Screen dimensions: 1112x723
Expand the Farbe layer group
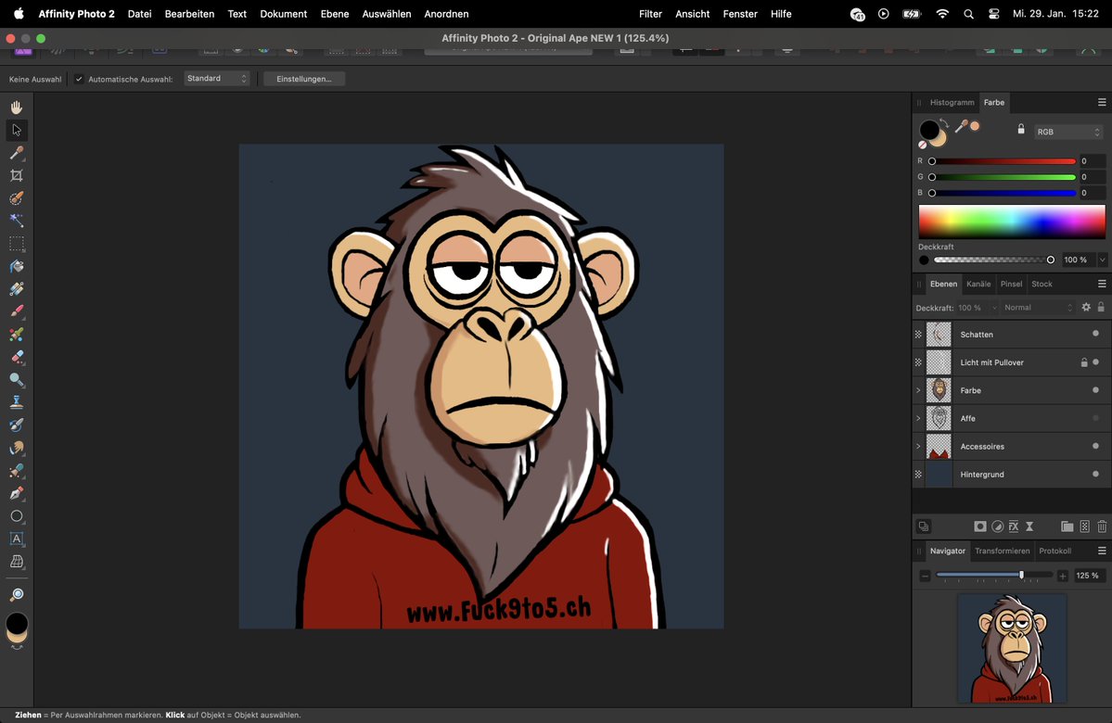(918, 390)
